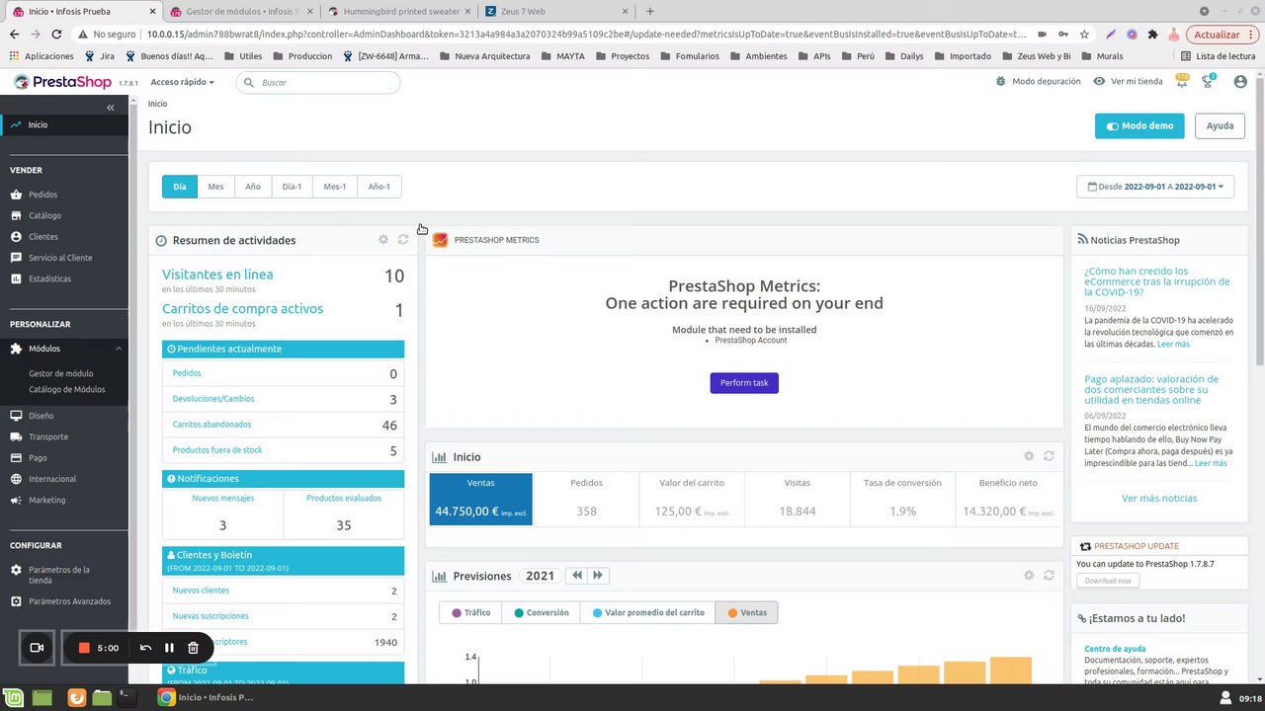
Task: Open settings gear of Previsiones panel
Action: tap(1029, 575)
